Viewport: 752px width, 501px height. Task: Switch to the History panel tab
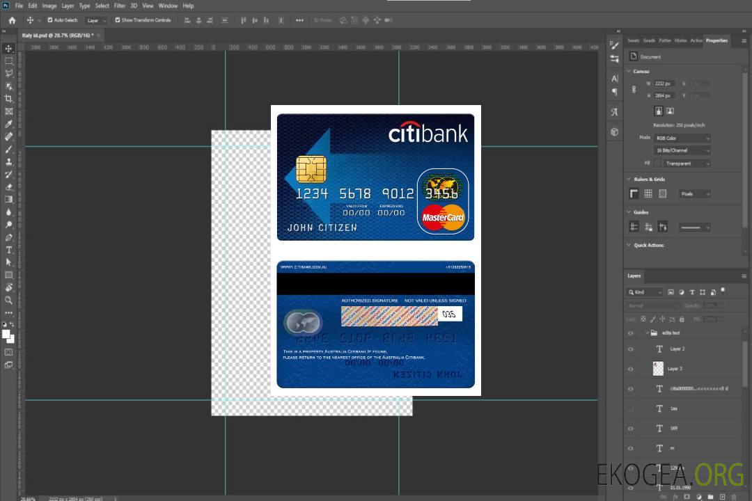click(680, 41)
